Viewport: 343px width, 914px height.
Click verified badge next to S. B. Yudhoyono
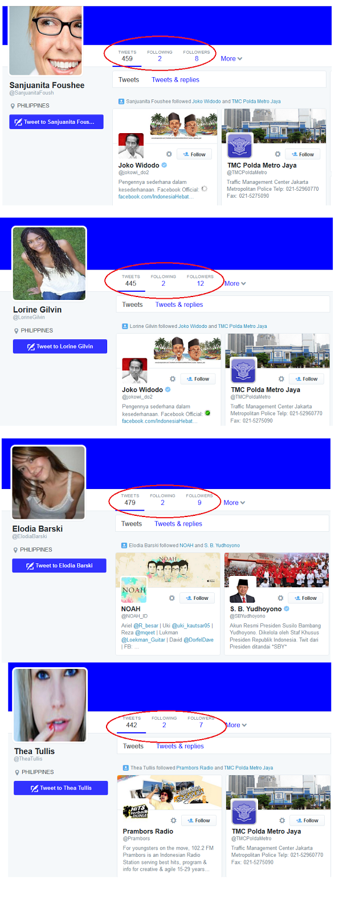pos(287,609)
